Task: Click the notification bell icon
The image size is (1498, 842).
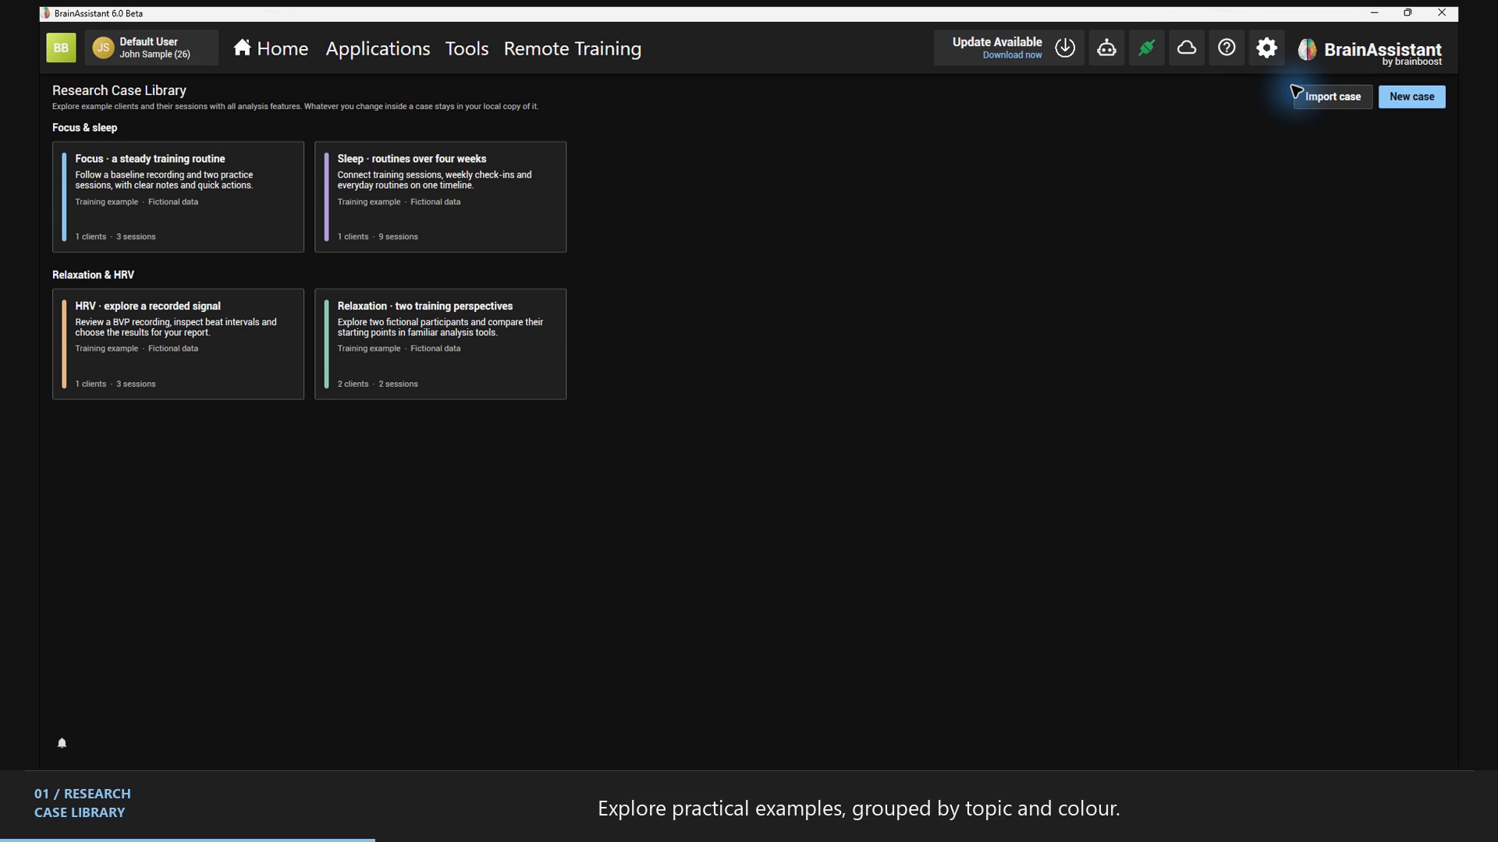Action: (62, 743)
